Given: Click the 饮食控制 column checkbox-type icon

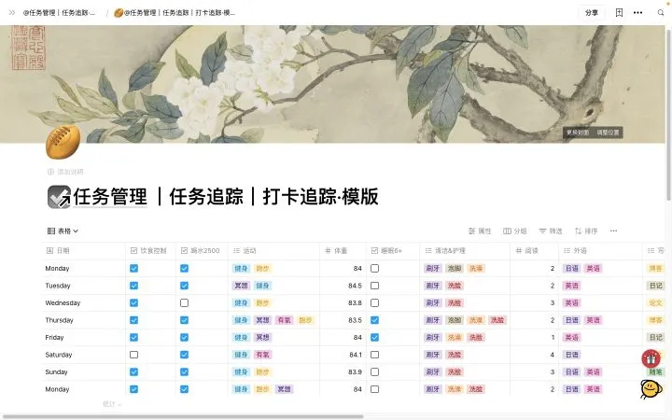Looking at the screenshot, I should pyautogui.click(x=133, y=251).
